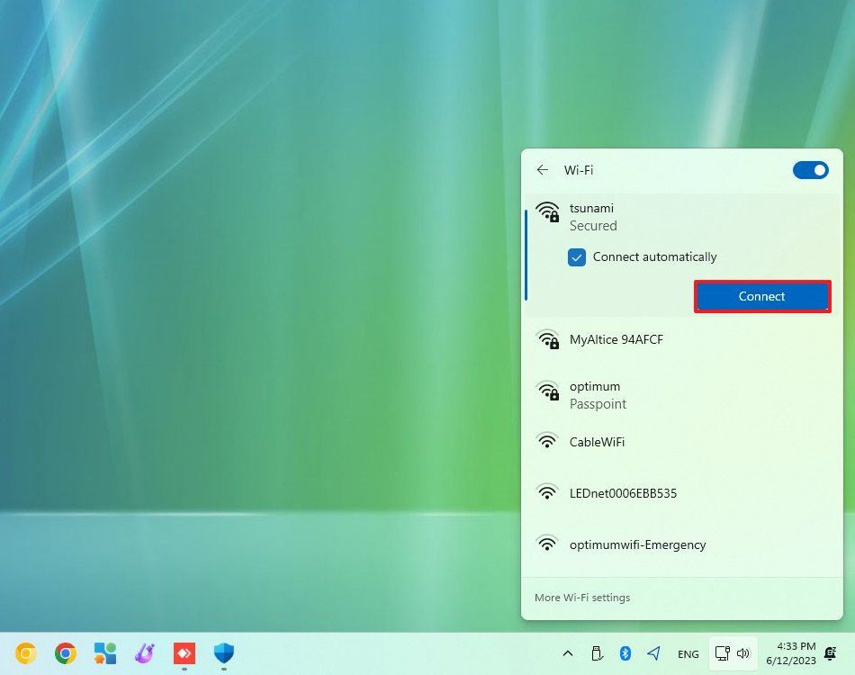Open Google Chrome from the taskbar
This screenshot has height=675, width=855.
pos(66,653)
